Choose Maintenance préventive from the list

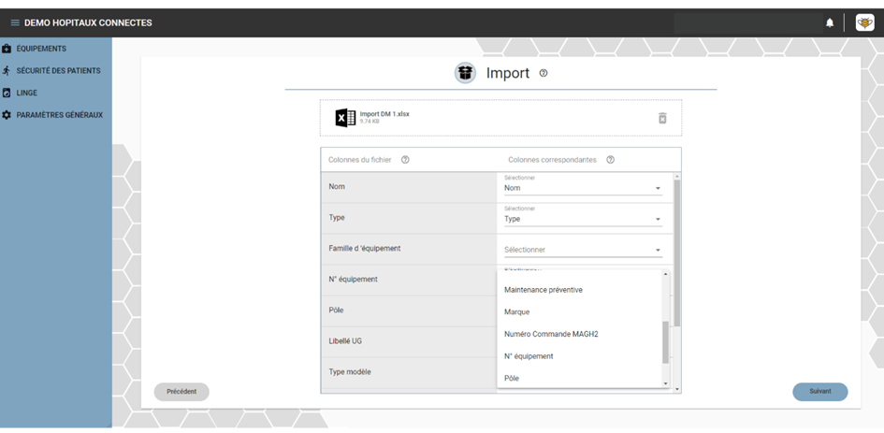point(579,290)
